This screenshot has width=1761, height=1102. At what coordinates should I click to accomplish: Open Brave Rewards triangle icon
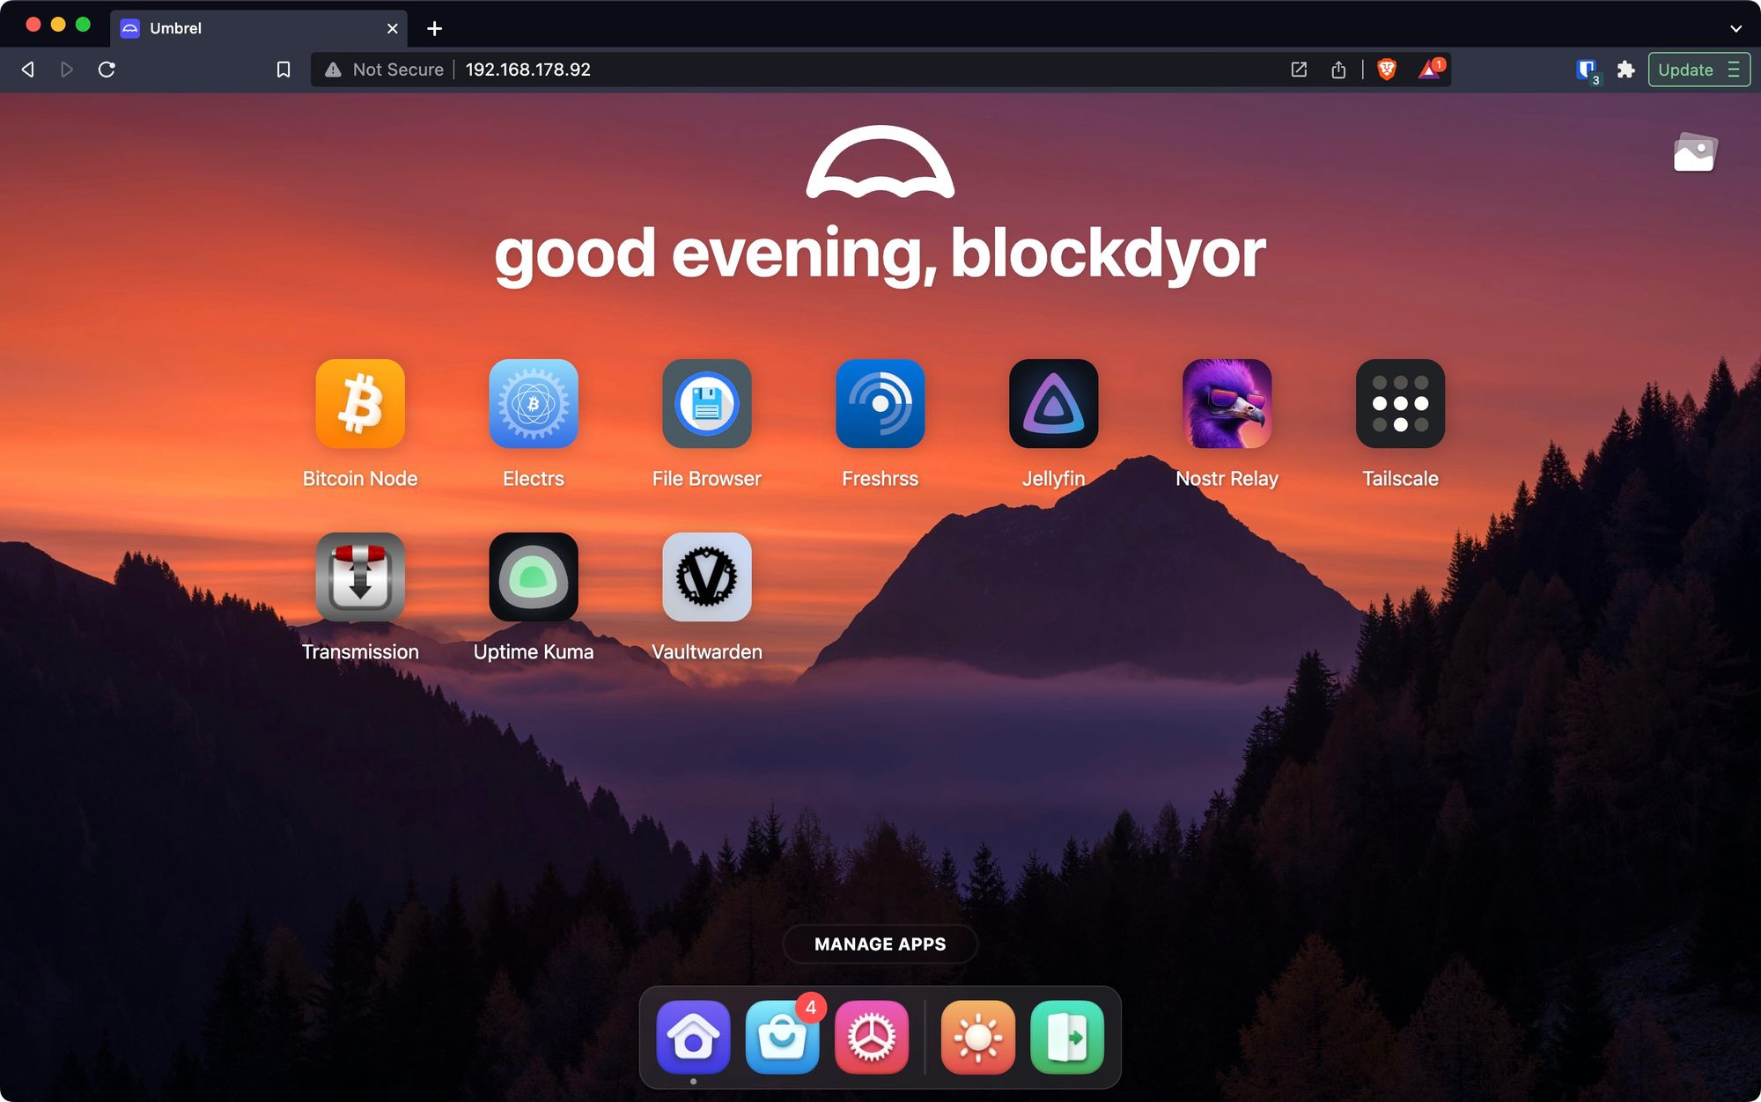[x=1431, y=69]
